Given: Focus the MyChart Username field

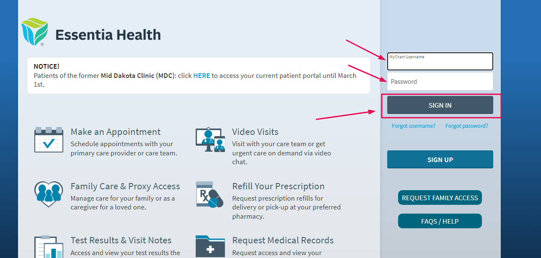Looking at the screenshot, I should (440, 61).
